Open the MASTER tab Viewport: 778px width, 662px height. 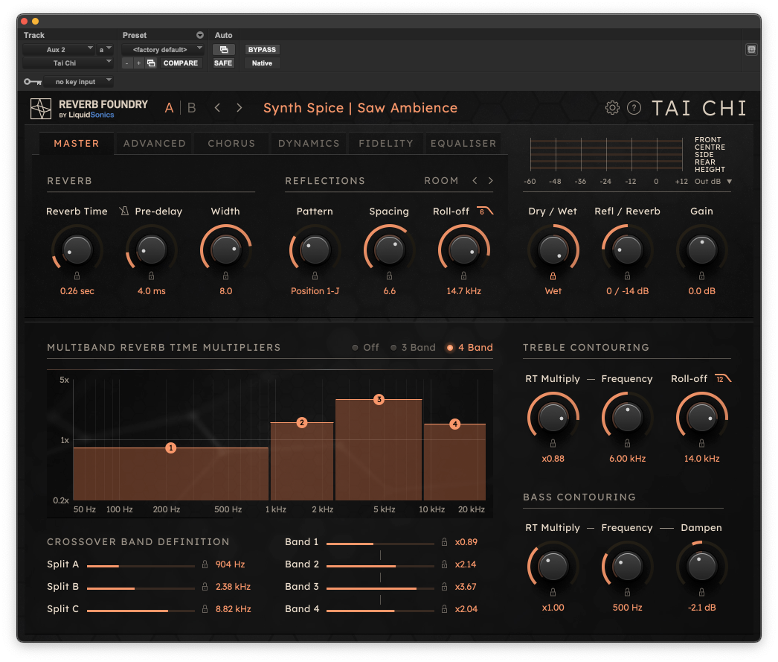tap(77, 144)
